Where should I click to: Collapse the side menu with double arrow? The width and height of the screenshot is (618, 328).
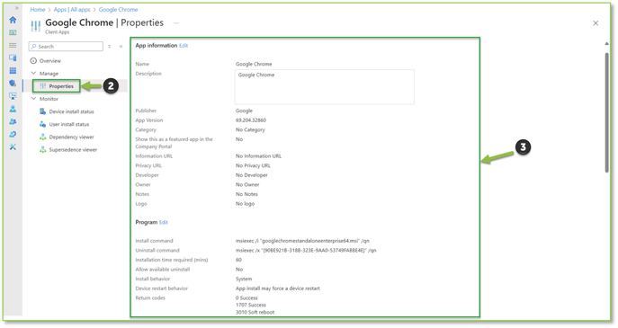click(x=121, y=47)
